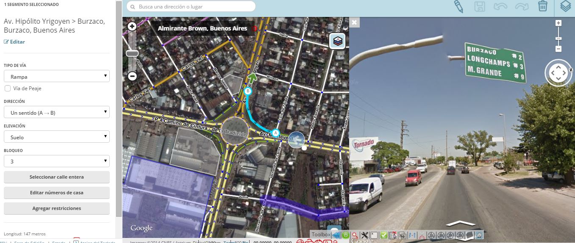The image size is (575, 243).
Task: Click the Toolbox Waze logo icon
Action: (x=479, y=235)
